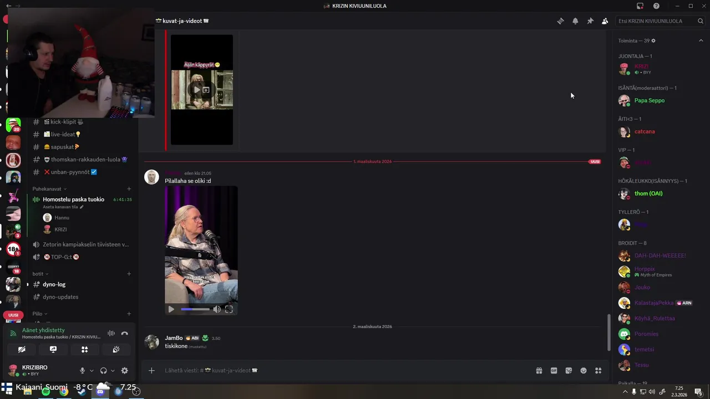710x399 pixels.
Task: Open JamBo's profile from message
Action: [174, 338]
